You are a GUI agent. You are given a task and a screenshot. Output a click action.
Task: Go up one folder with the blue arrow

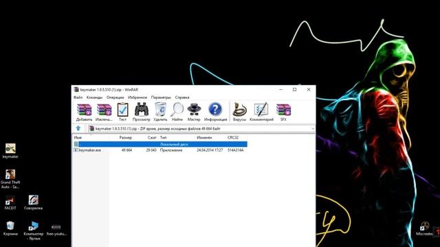(x=78, y=128)
